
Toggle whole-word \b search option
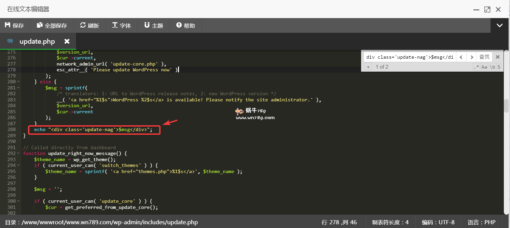tap(492, 67)
